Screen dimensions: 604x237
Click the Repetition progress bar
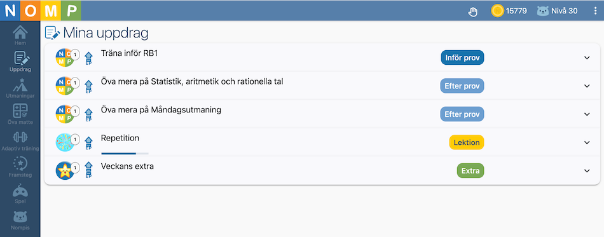125,154
